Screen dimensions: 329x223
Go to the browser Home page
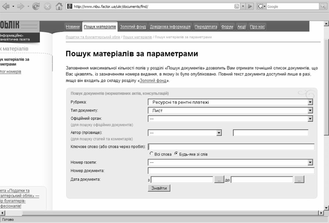click(59, 6)
